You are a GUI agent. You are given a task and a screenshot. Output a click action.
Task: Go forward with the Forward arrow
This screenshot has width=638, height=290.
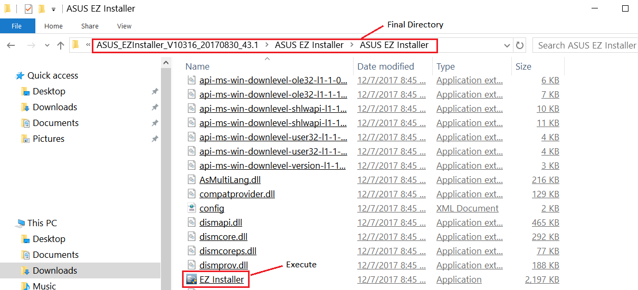click(x=31, y=45)
